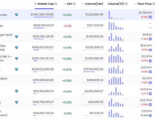
Task: Click diamond badge in the $165,765,490.27 row
Action: pos(17,102)
